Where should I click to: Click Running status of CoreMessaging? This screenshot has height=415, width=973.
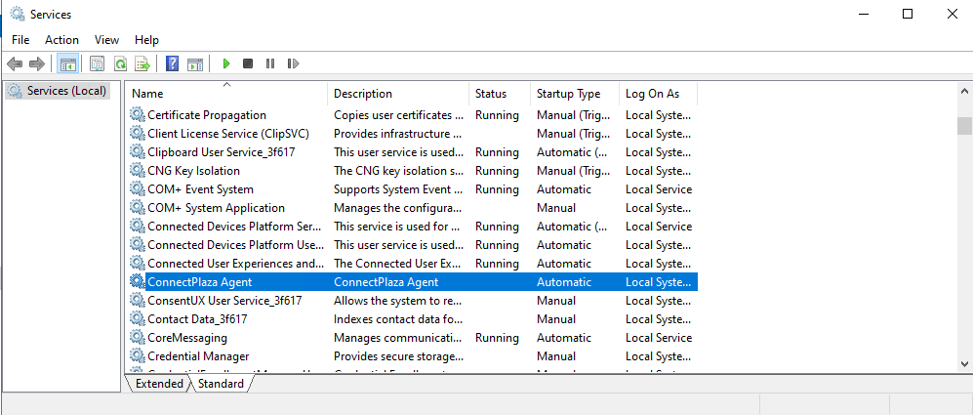(497, 337)
